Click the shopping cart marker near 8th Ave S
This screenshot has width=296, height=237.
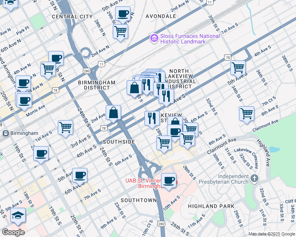click(x=247, y=115)
